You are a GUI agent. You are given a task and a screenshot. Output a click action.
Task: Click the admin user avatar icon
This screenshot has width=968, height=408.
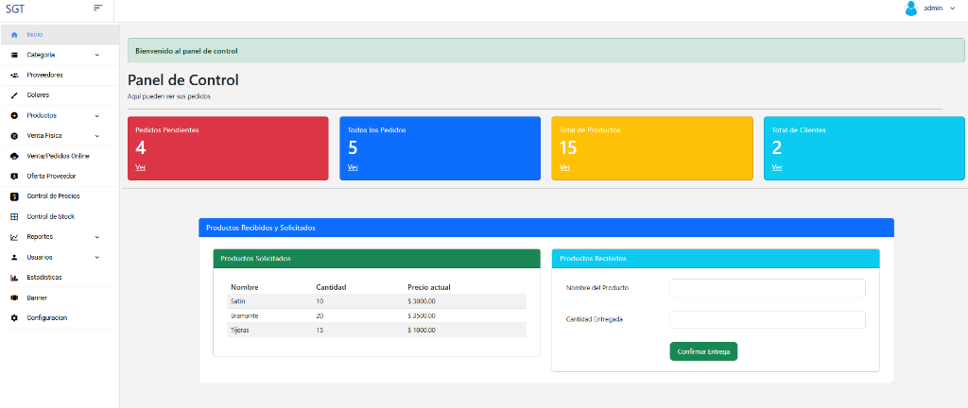[911, 8]
